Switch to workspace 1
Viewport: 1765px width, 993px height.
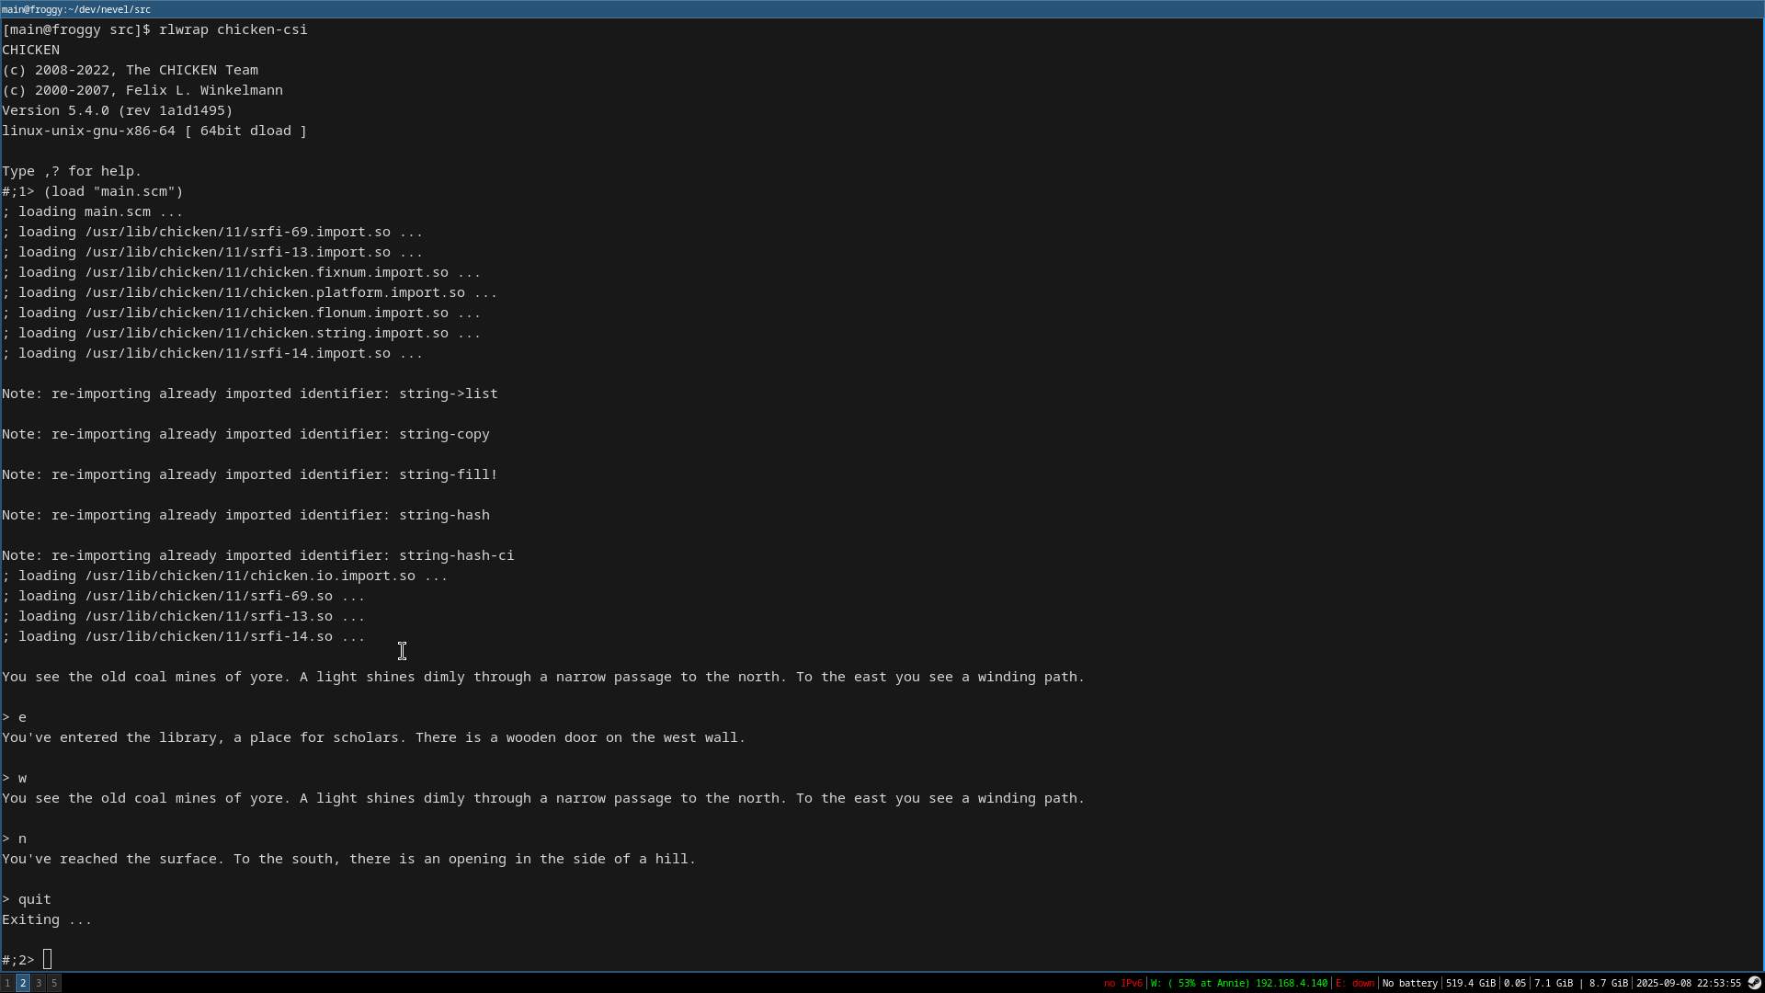tap(7, 983)
